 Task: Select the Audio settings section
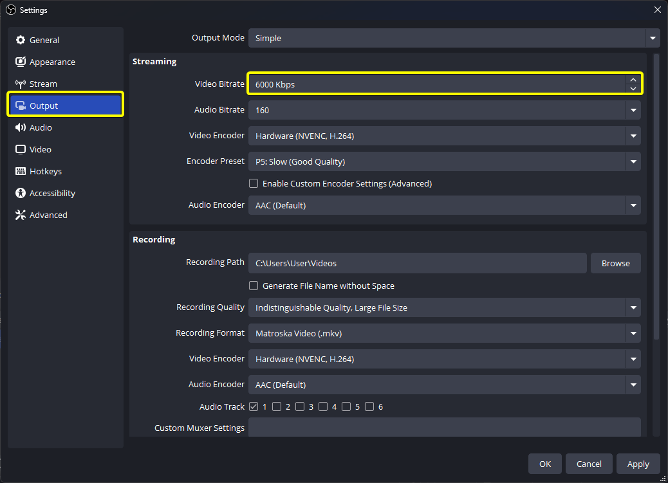point(66,128)
